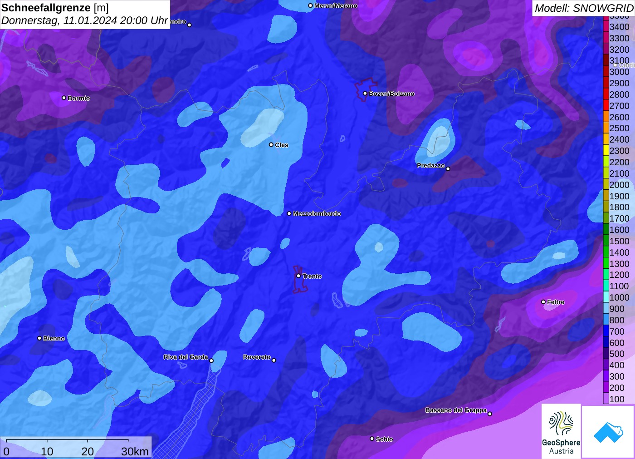This screenshot has width=635, height=459.
Task: Click the 3400 legend value
Action: tap(620, 27)
